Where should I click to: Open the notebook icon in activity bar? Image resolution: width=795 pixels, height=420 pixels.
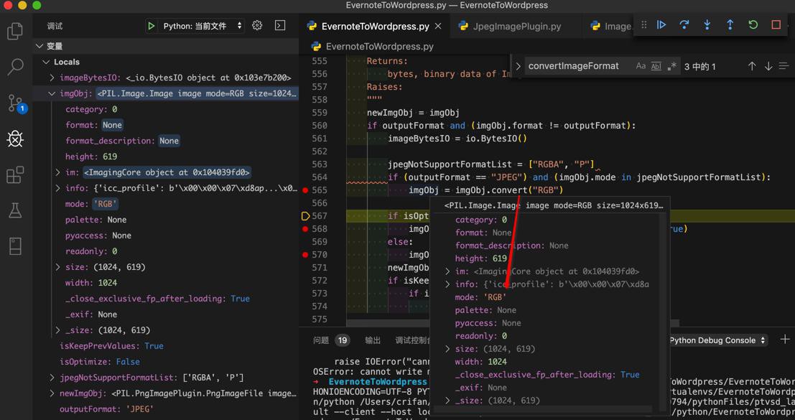coord(15,246)
